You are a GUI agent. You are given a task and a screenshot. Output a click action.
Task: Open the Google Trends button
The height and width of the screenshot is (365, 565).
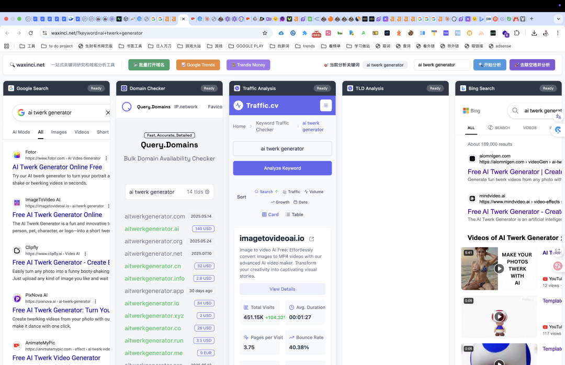click(x=198, y=65)
